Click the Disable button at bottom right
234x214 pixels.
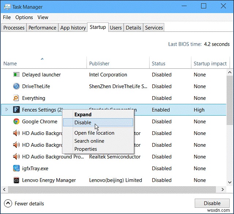click(212, 203)
